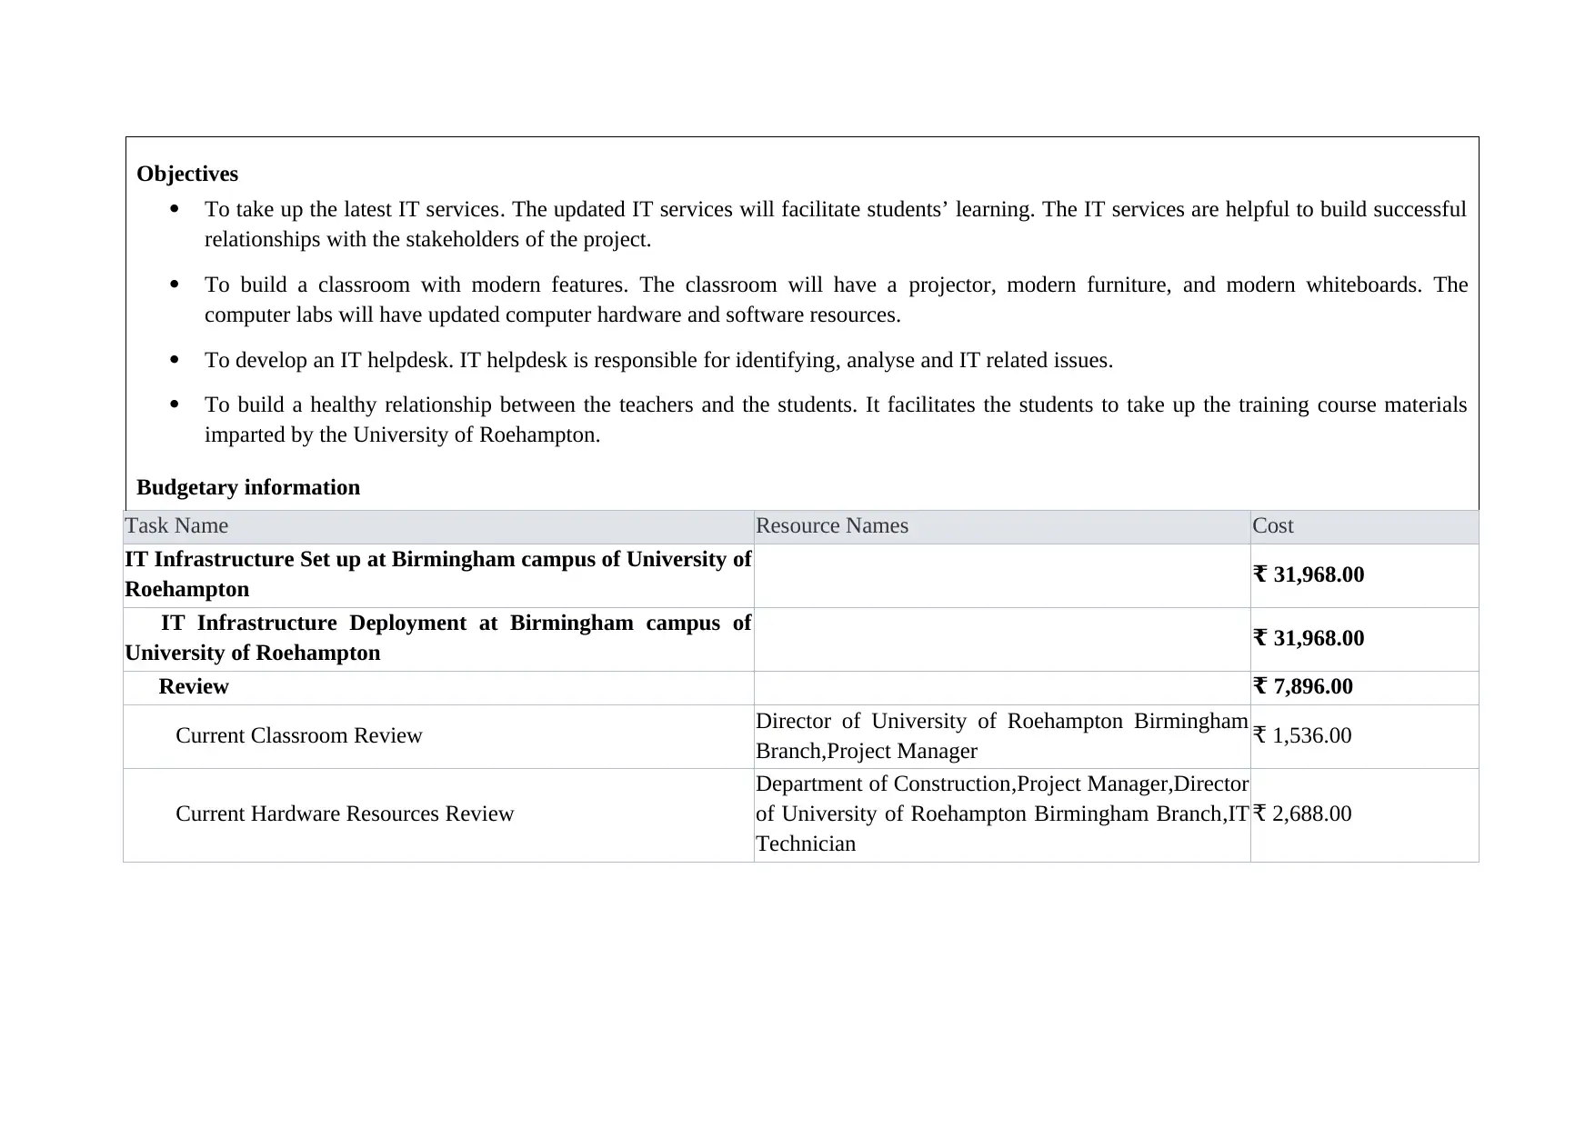The image size is (1595, 1128).
Task: Select the Budgetary information heading
Action: (x=248, y=487)
